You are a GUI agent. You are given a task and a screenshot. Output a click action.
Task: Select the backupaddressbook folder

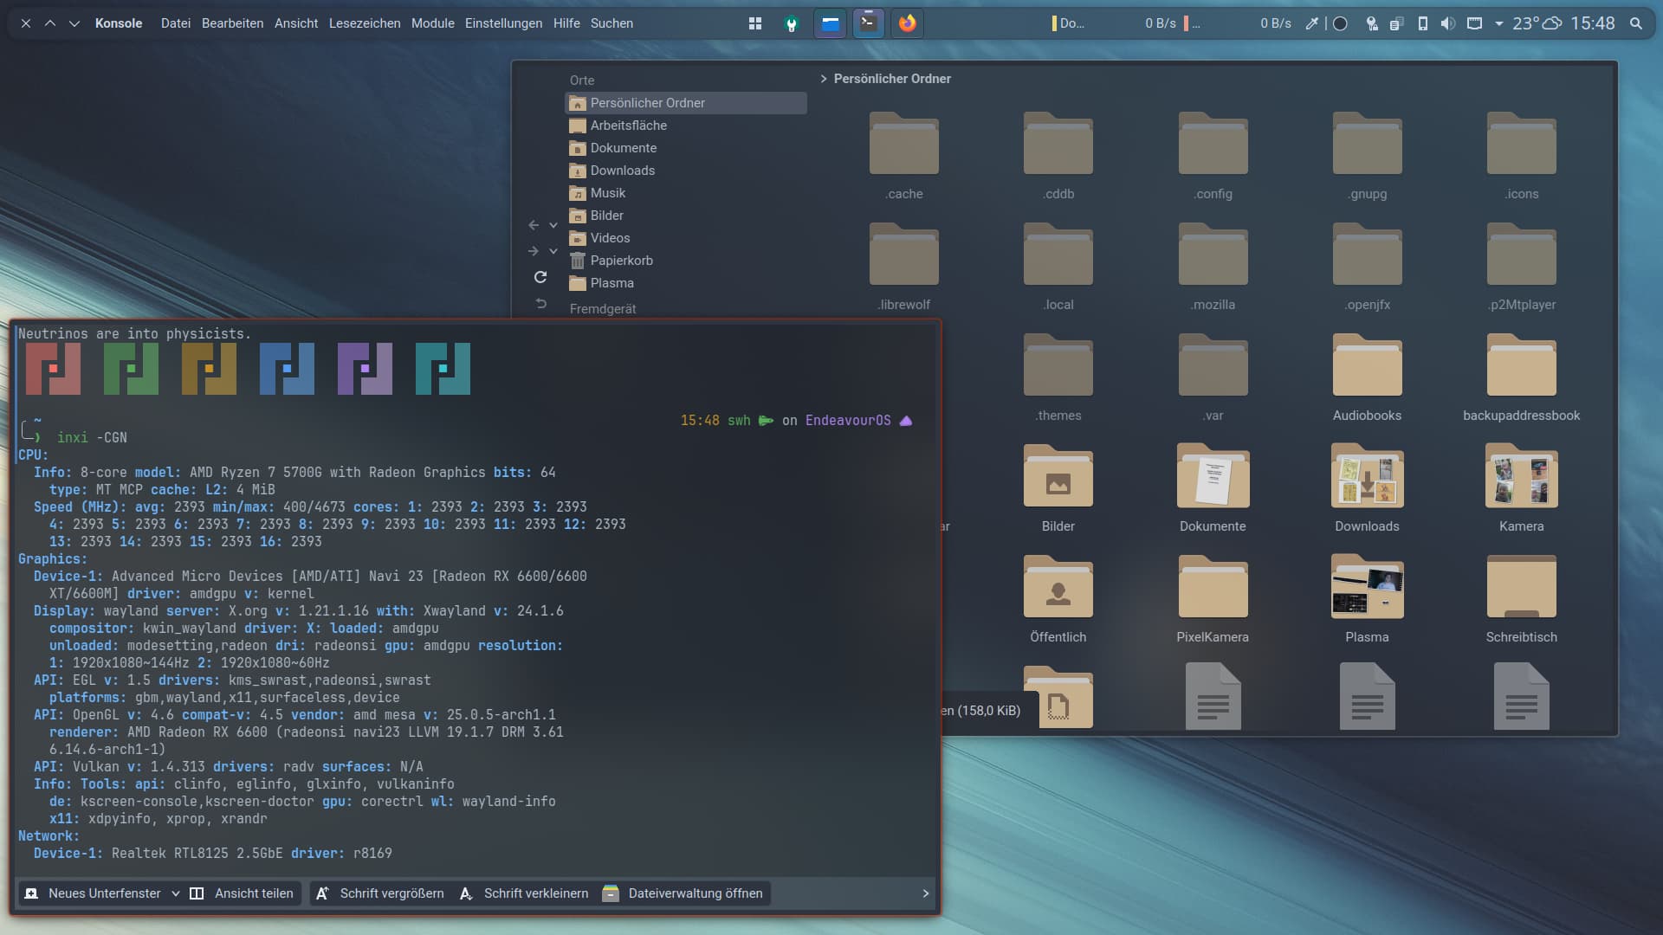click(x=1521, y=365)
